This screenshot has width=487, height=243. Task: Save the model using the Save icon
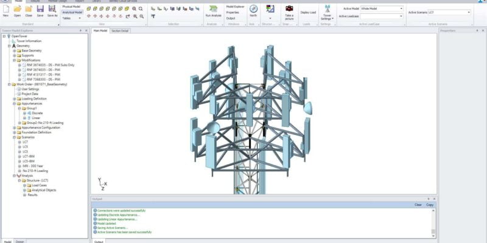pyautogui.click(x=40, y=10)
